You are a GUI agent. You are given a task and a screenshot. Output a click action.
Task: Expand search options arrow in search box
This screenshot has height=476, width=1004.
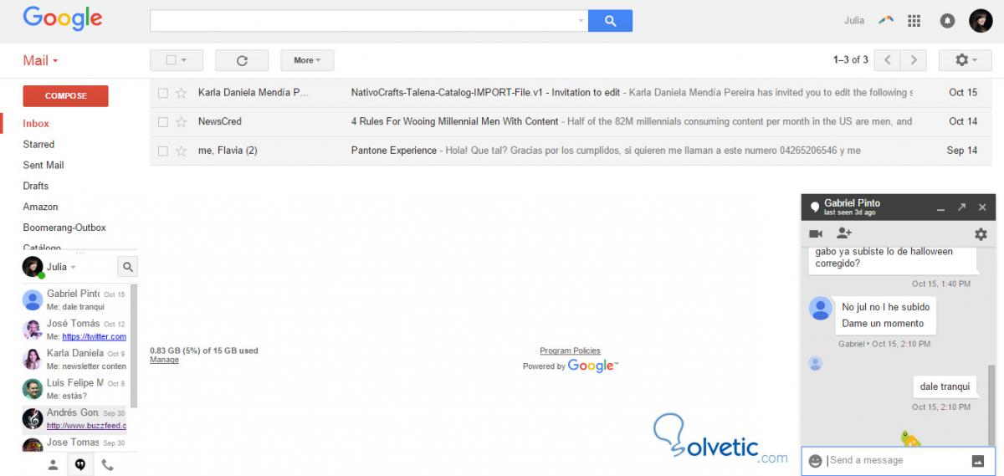581,21
